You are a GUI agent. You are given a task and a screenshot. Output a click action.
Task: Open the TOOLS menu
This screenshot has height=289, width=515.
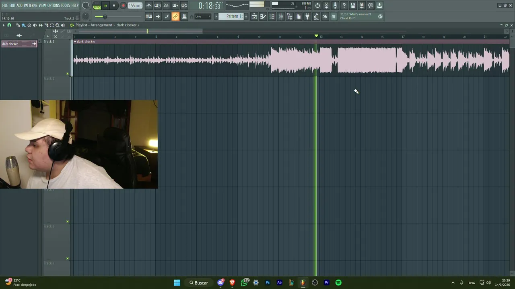click(65, 5)
